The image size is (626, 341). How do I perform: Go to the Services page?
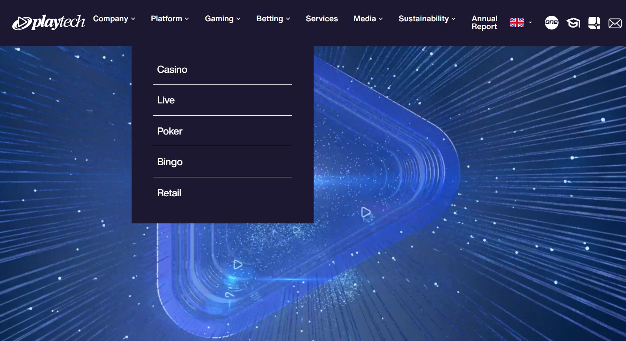click(x=322, y=18)
